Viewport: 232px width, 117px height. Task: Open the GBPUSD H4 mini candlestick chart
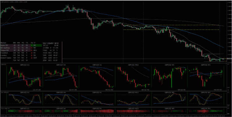(61, 77)
